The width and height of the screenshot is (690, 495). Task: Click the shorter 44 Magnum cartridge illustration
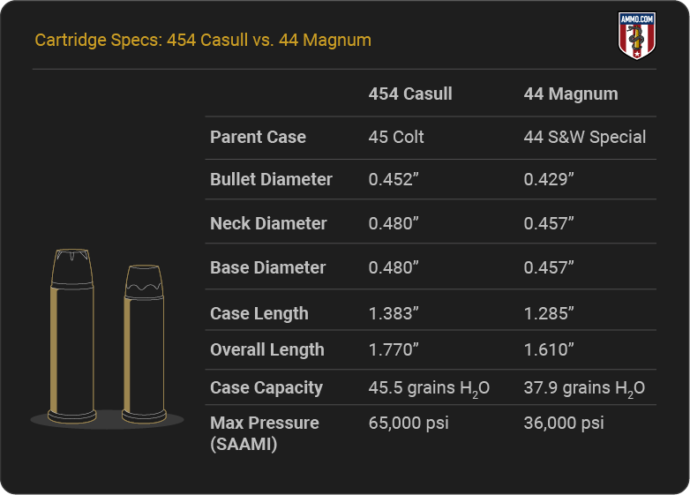pyautogui.click(x=145, y=344)
